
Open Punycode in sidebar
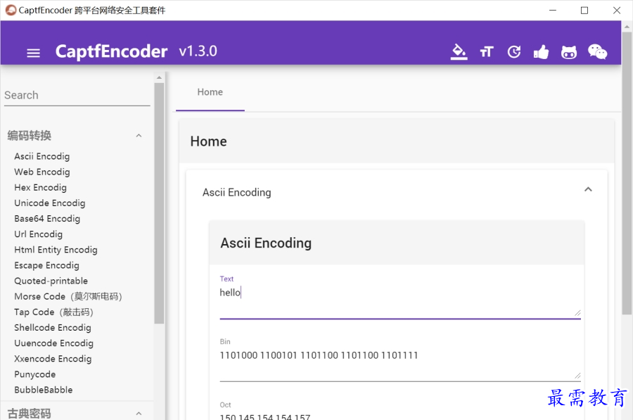click(x=34, y=374)
